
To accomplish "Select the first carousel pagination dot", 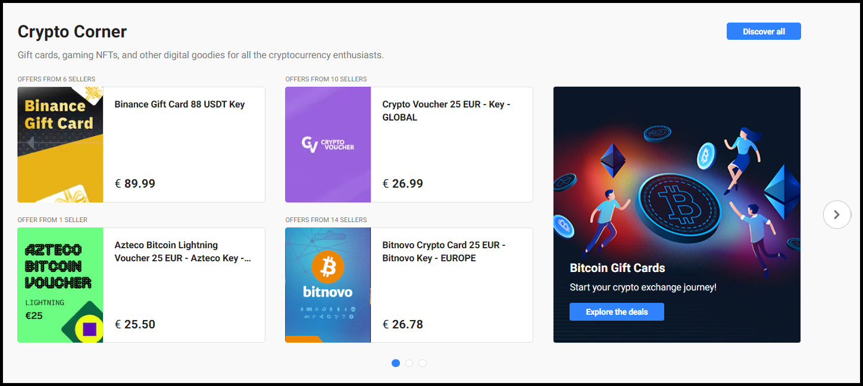I will [x=395, y=363].
